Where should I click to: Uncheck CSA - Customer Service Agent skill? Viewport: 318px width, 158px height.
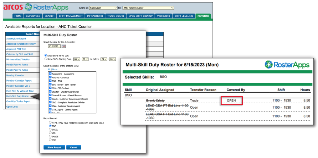(50, 106)
